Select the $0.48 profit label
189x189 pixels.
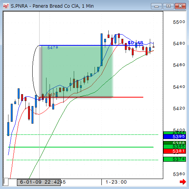coord(135,43)
